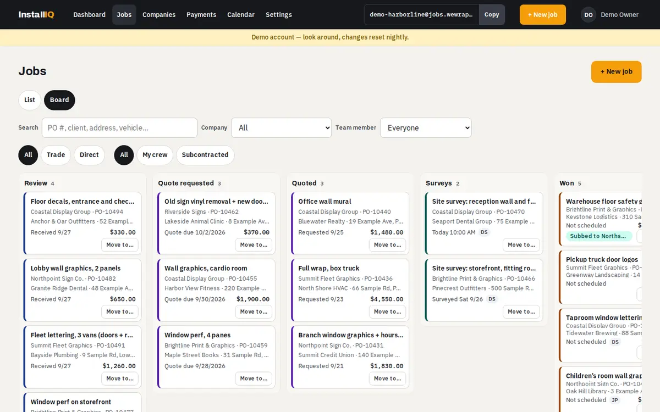Click the DS badge on reception wall survey card
This screenshot has width=660, height=412.
484,232
